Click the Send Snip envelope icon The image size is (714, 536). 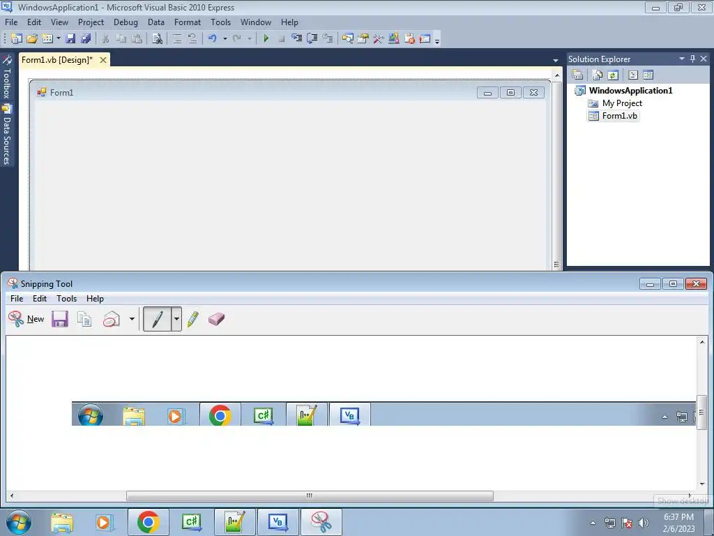pyautogui.click(x=112, y=319)
